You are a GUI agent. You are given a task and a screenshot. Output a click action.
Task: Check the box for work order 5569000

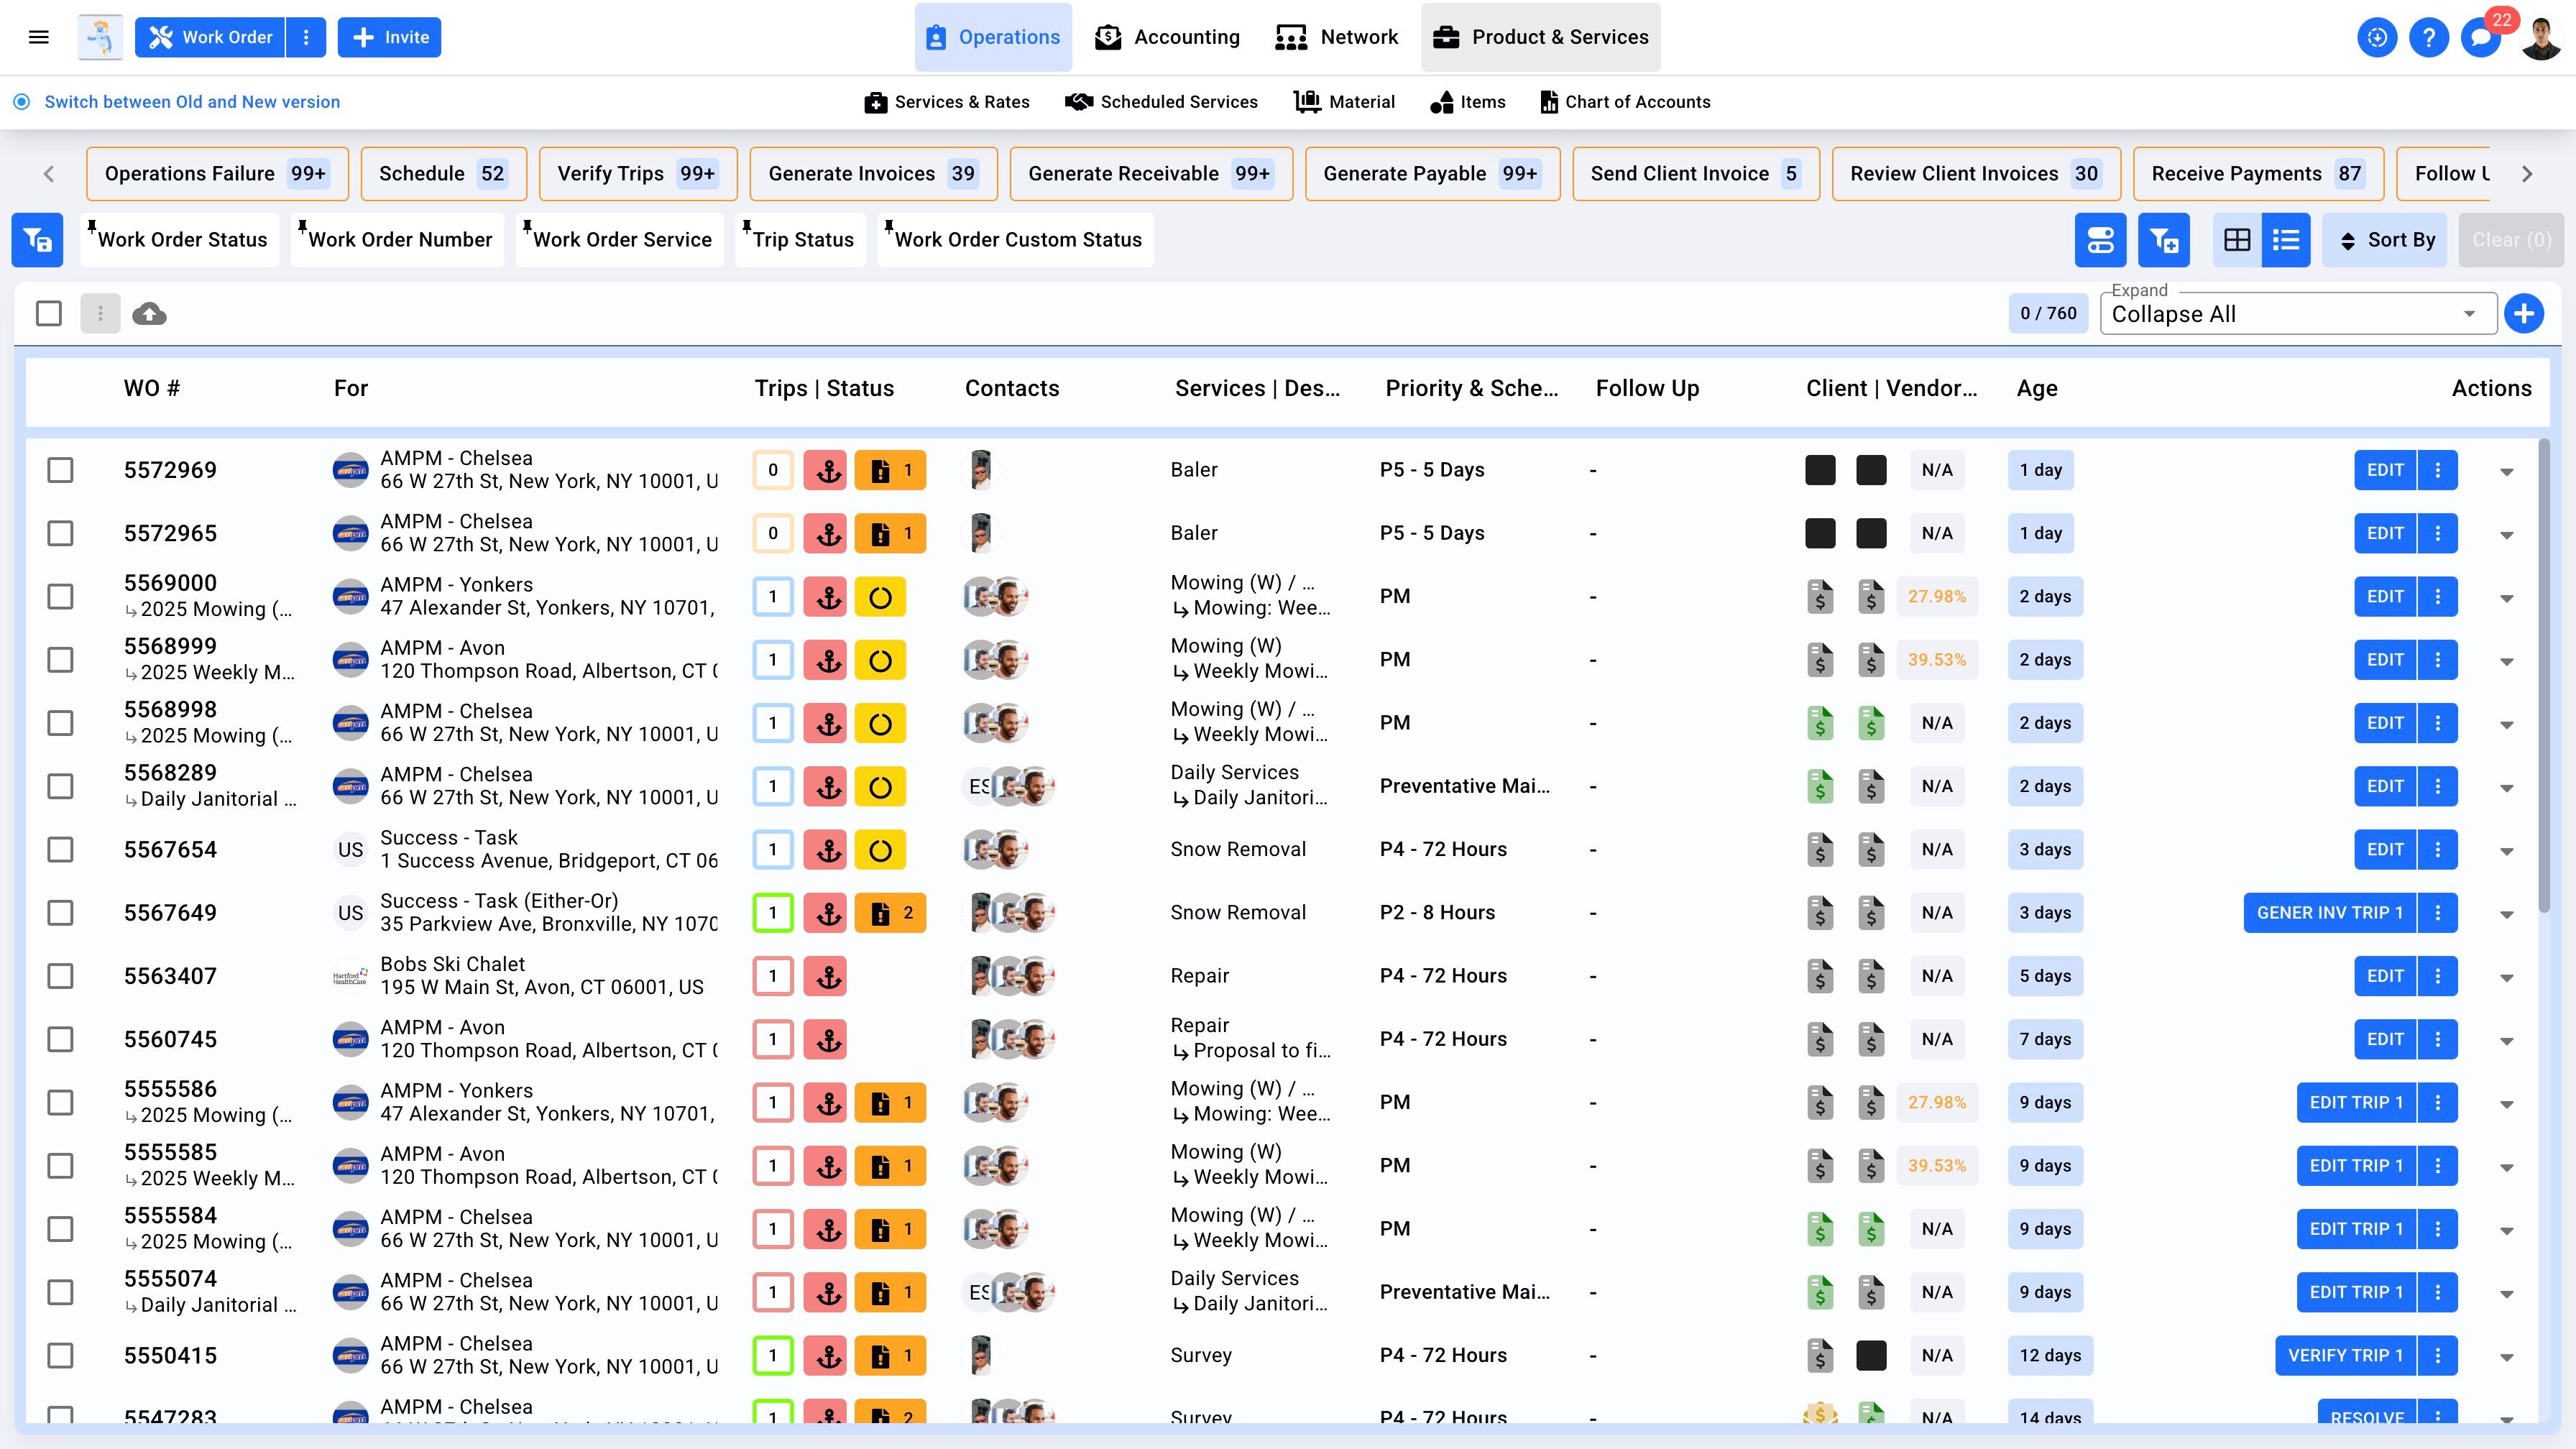(61, 597)
